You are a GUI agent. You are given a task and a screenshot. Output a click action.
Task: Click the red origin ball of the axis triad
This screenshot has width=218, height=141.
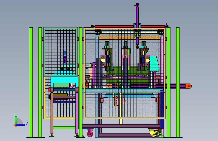click(16, 125)
